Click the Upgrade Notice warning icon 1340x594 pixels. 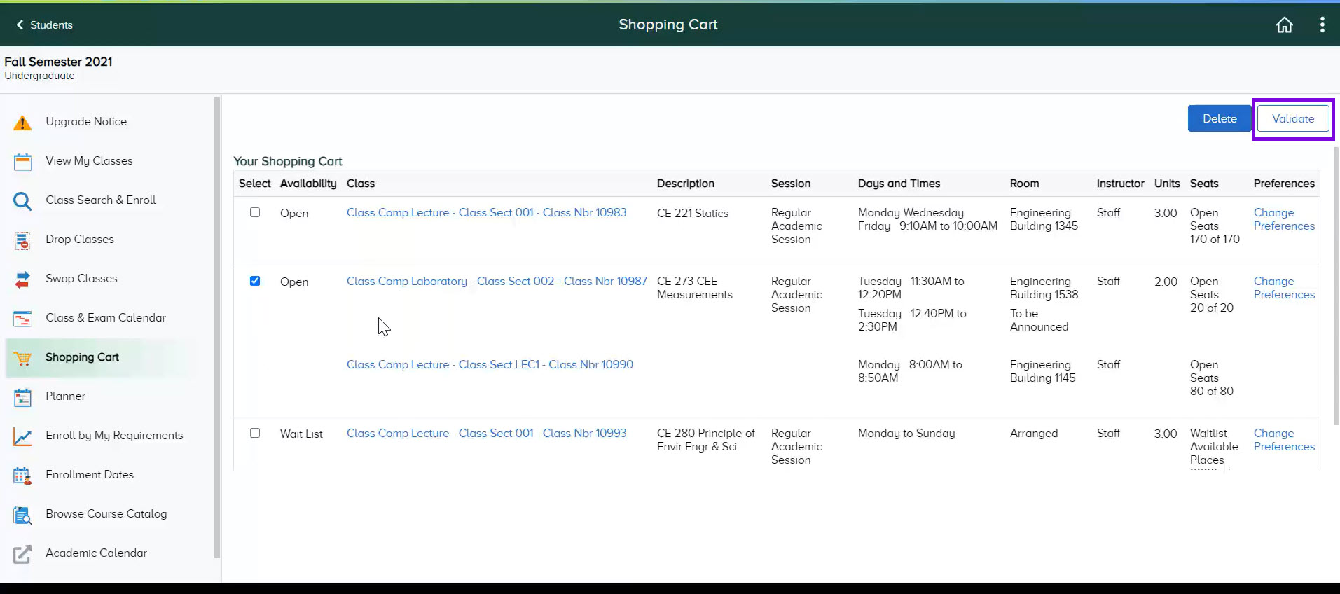tap(22, 123)
